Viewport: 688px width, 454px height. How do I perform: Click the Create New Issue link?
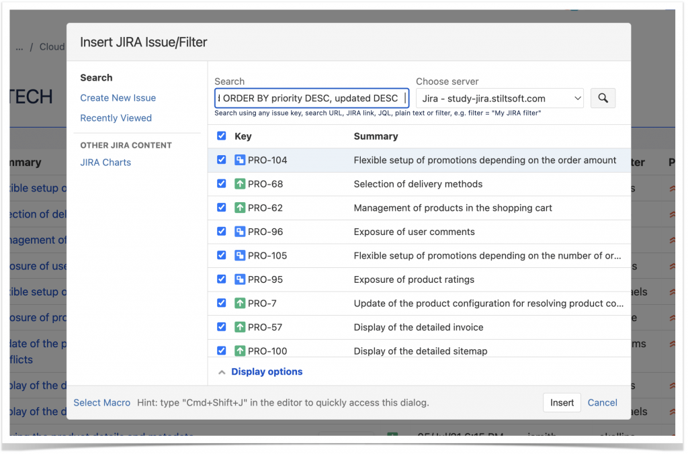coord(118,97)
